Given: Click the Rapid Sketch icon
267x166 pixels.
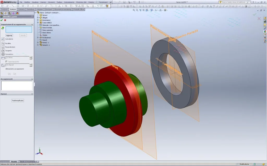Looking at the screenshot, I should click(107, 6).
